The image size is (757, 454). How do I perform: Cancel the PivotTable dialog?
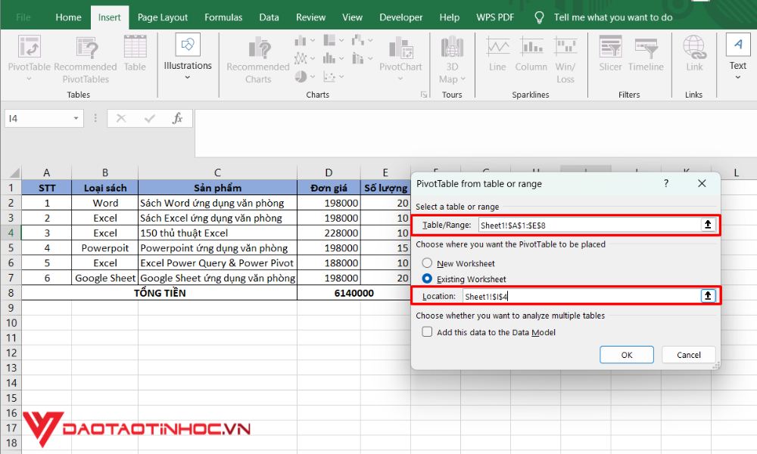(x=688, y=354)
